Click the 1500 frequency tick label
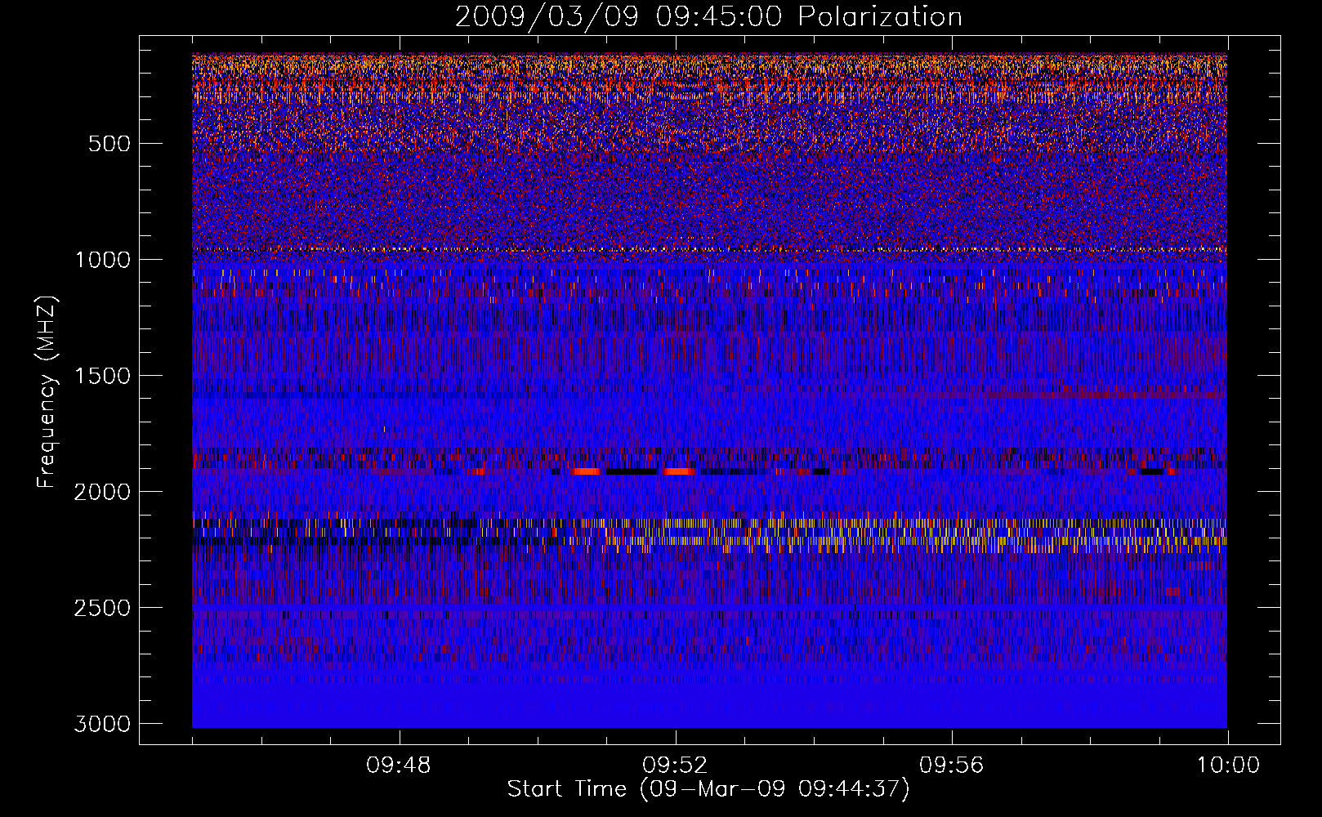The height and width of the screenshot is (817, 1322). coord(102,376)
